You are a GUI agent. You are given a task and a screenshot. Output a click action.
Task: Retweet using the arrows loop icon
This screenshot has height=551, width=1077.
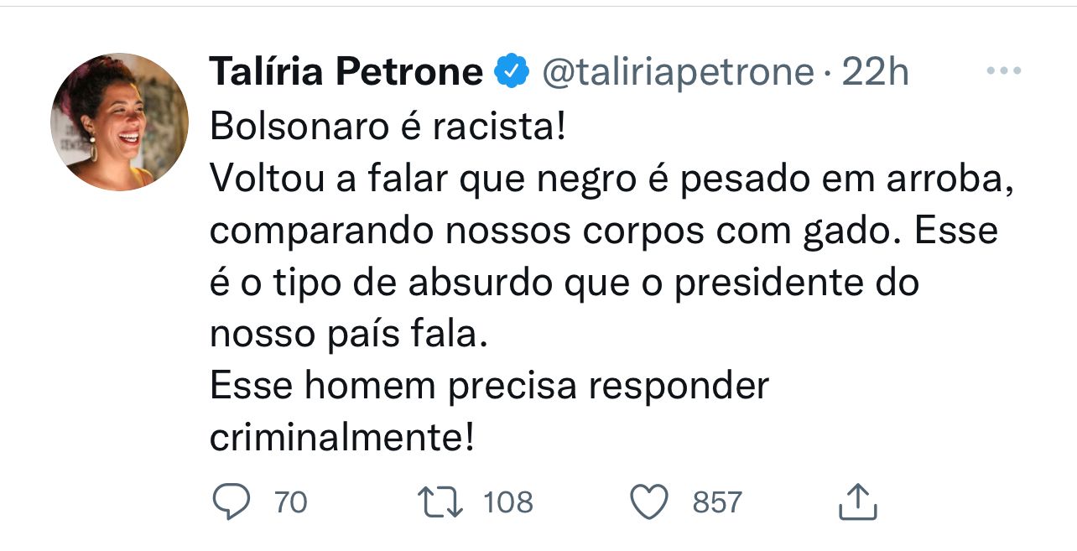(441, 502)
